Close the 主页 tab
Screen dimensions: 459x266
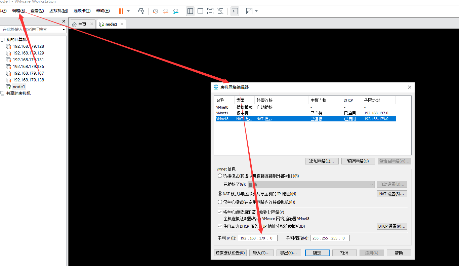tap(91, 24)
